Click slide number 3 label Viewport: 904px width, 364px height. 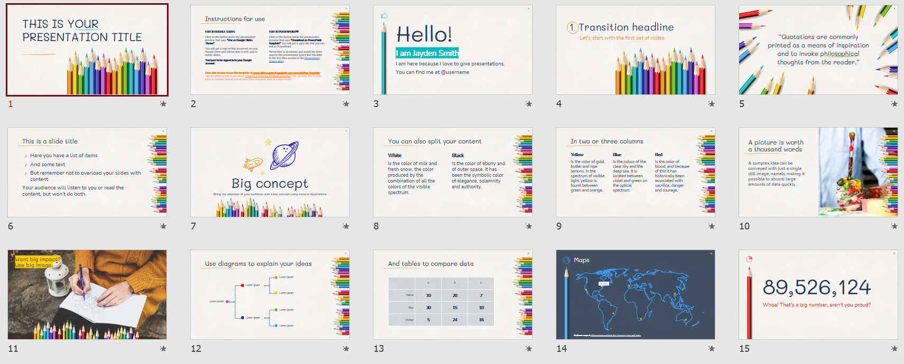click(x=376, y=104)
